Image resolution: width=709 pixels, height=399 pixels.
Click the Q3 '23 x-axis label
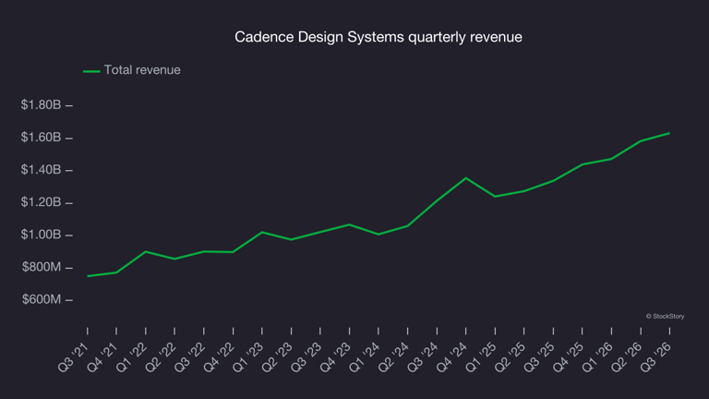pos(306,357)
